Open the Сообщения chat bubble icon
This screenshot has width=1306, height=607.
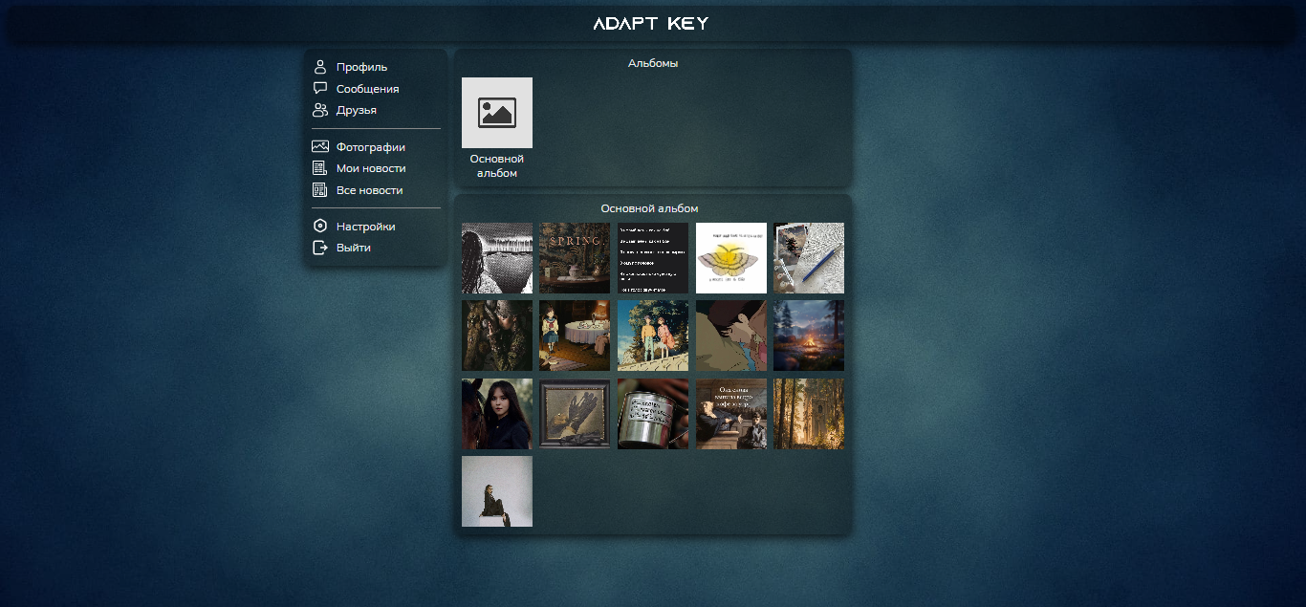(x=320, y=88)
